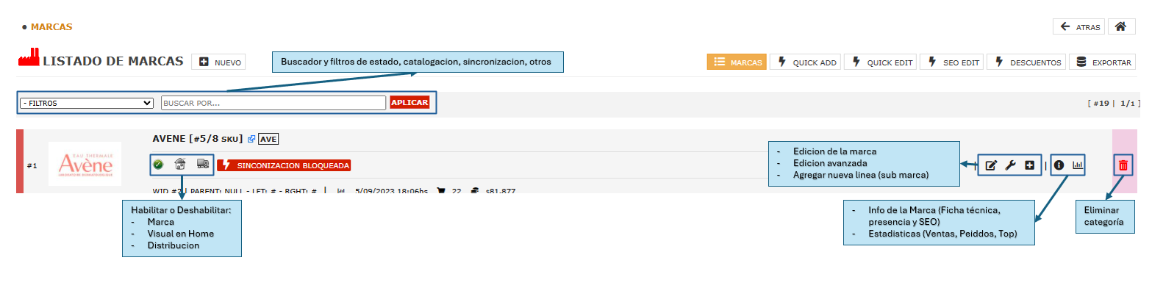Toggle visibility in Home house icon
1152x288 pixels.
pyautogui.click(x=180, y=165)
